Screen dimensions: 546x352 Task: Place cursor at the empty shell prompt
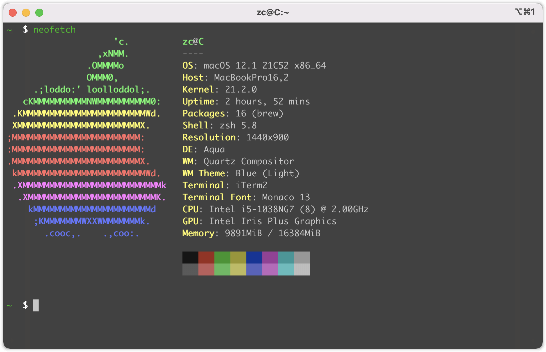pyautogui.click(x=36, y=305)
